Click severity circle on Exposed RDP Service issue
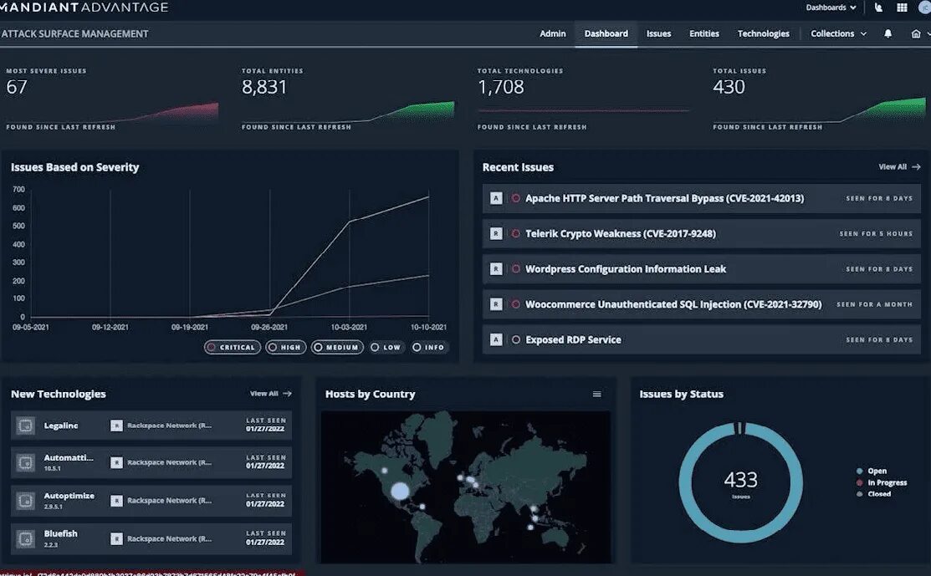 [516, 340]
